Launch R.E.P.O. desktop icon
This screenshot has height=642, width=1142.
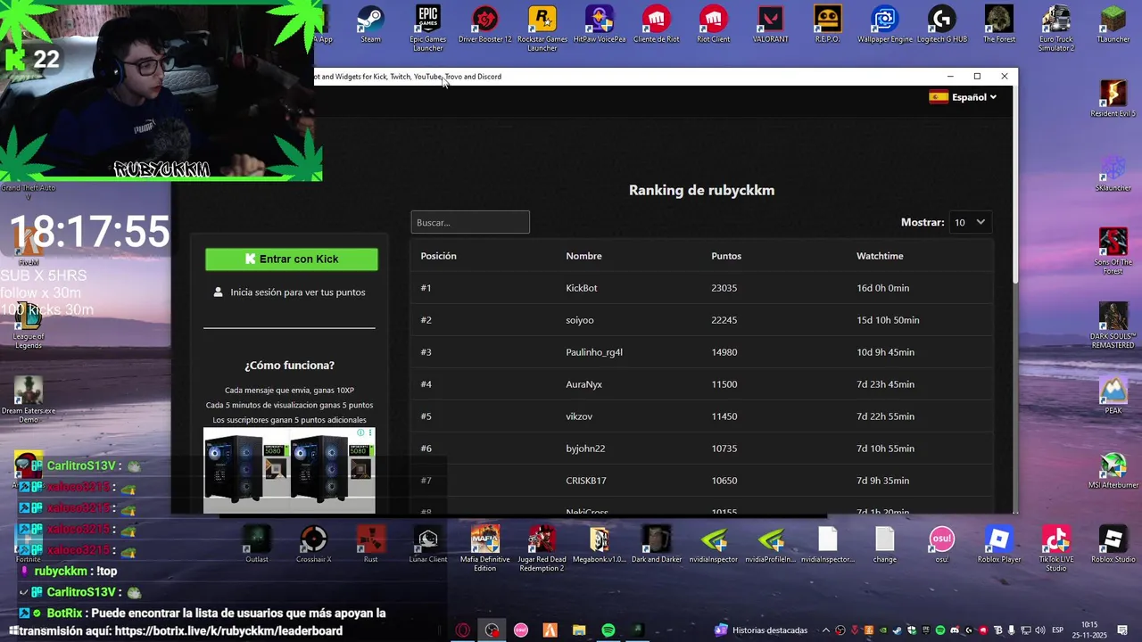[828, 24]
